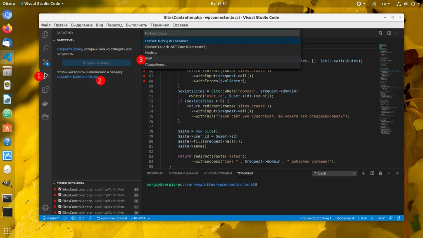
Task: Open the Manage gear icon
Action: (x=45, y=207)
